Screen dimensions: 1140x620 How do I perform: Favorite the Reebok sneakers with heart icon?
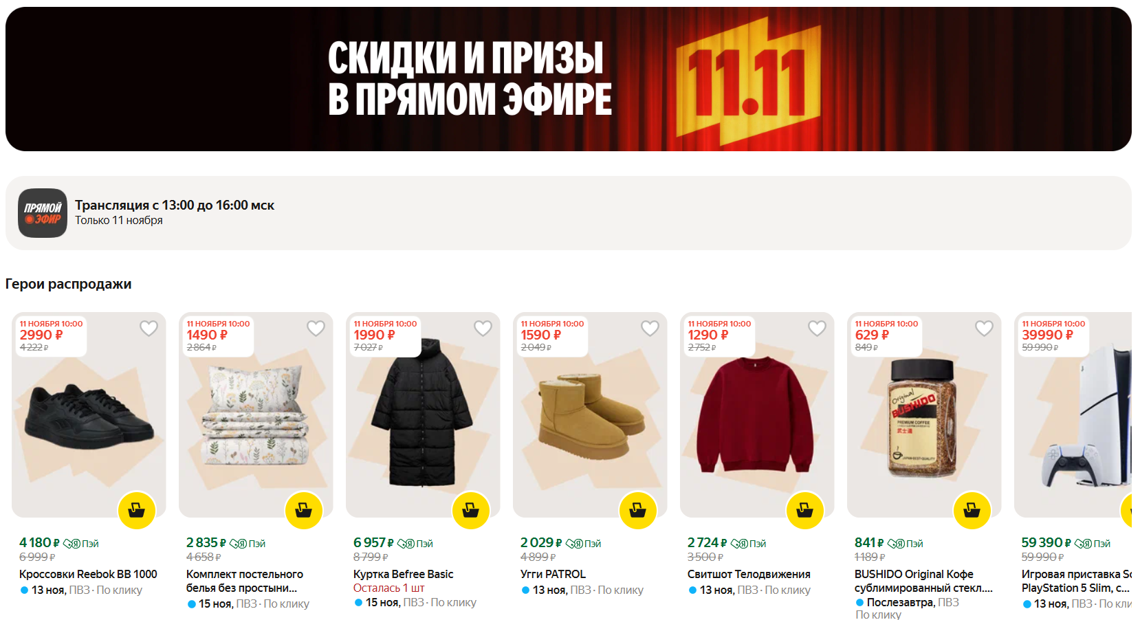pyautogui.click(x=149, y=329)
